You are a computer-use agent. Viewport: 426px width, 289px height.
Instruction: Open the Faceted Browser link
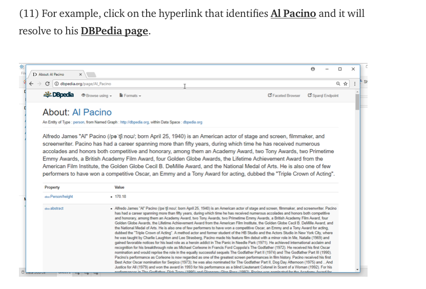284,96
